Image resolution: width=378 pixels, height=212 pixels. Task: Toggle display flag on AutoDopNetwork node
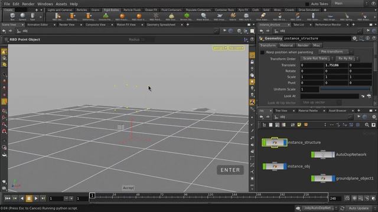click(x=334, y=154)
